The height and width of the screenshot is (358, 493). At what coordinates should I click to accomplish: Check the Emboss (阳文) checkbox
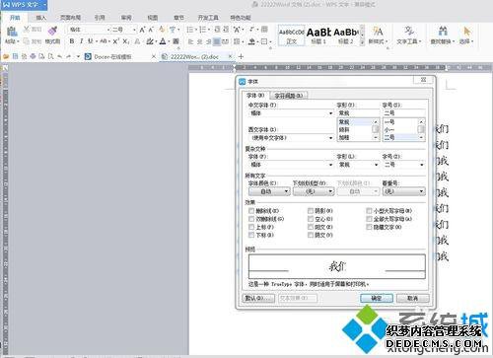coord(311,227)
